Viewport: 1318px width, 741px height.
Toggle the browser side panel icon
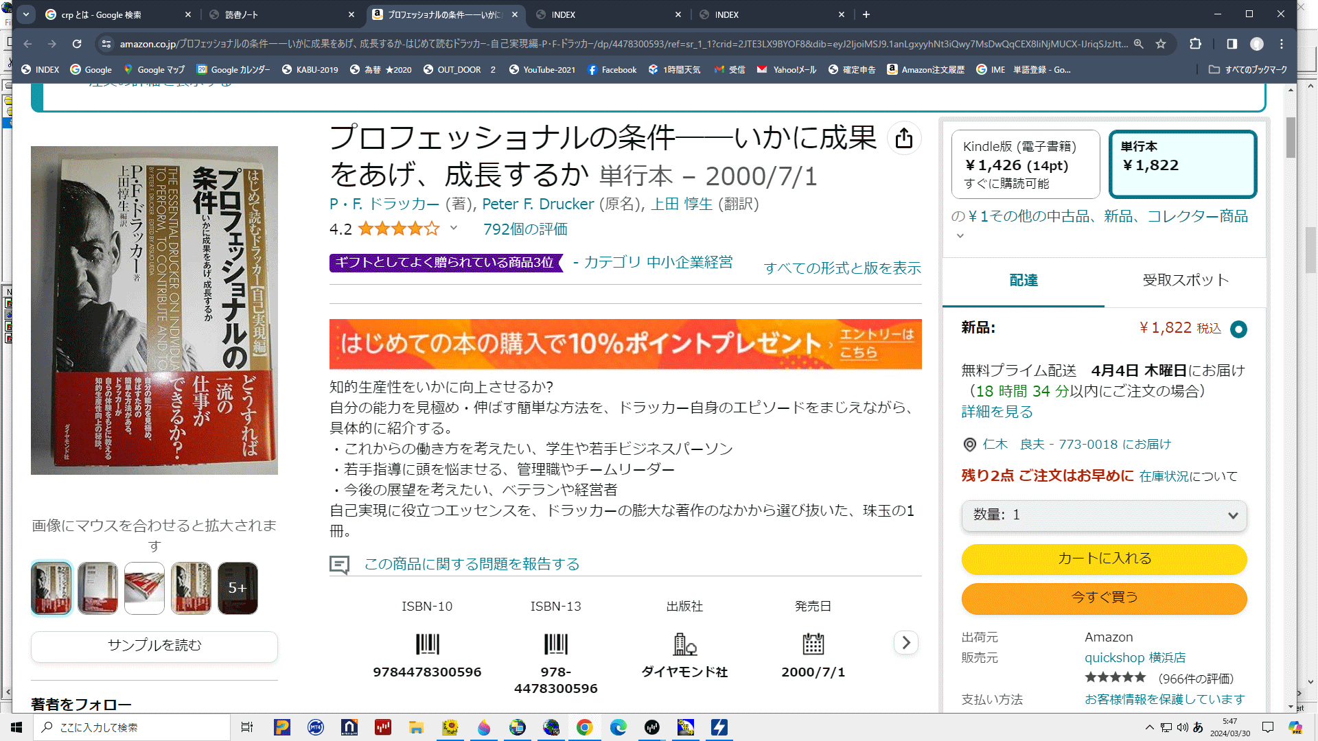(x=1232, y=44)
